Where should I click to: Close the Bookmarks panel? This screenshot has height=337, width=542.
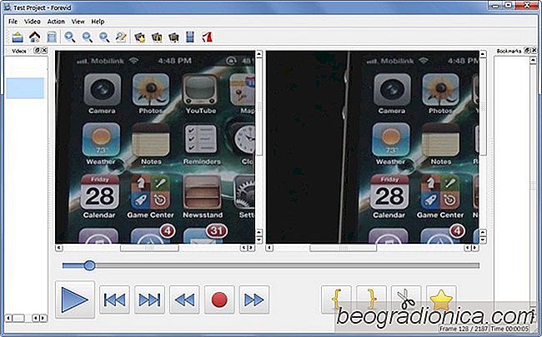tap(534, 51)
